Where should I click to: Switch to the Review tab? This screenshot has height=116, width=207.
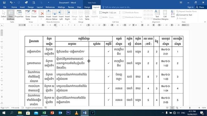(71, 7)
